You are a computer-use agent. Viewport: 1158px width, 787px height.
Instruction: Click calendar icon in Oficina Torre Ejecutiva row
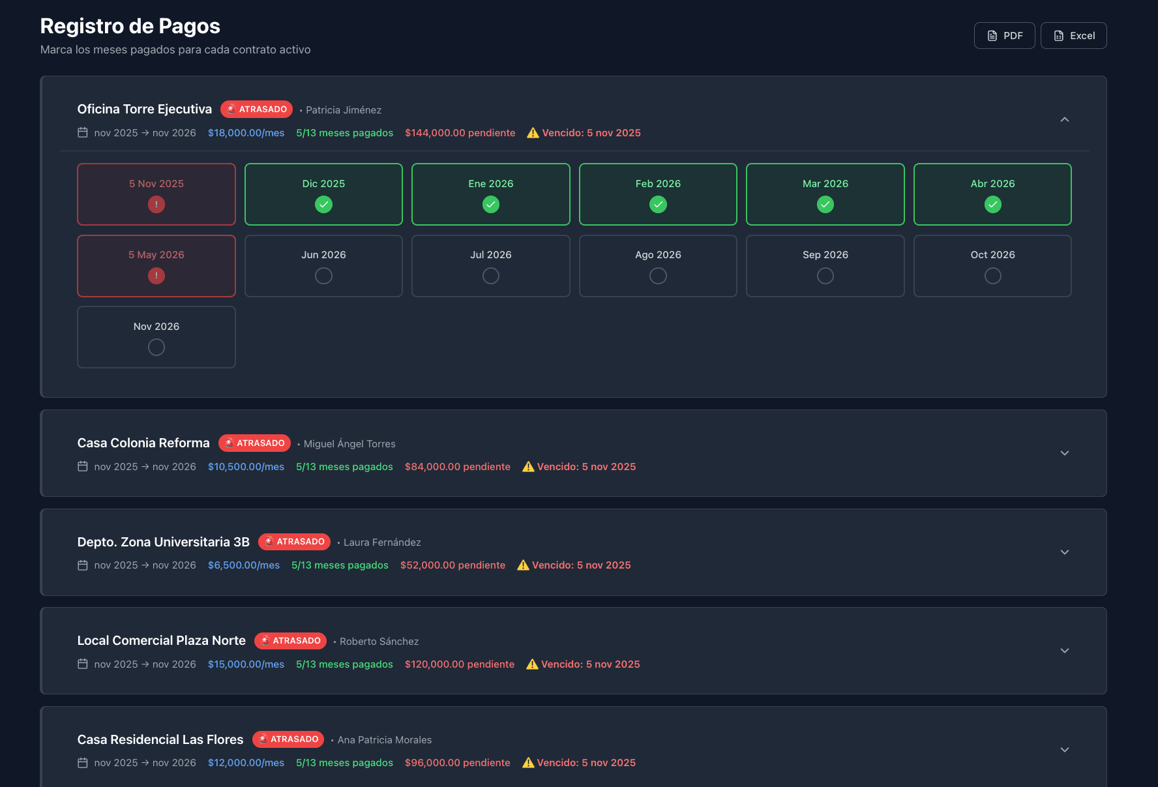[83, 132]
